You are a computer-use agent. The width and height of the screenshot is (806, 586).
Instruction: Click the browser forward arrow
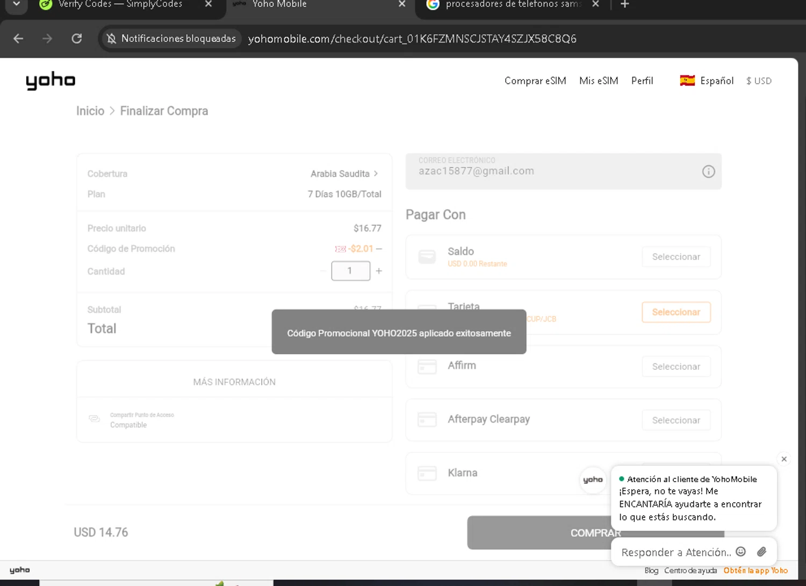[47, 39]
